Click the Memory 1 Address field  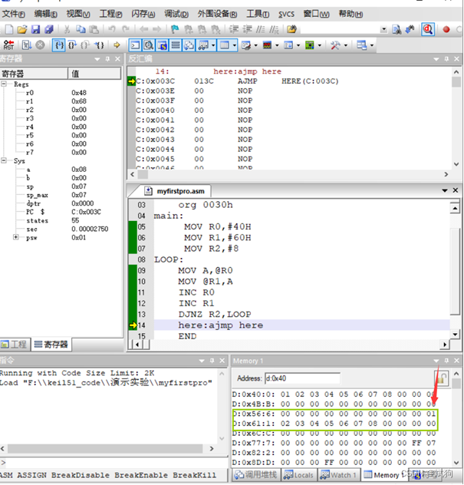pyautogui.click(x=302, y=378)
